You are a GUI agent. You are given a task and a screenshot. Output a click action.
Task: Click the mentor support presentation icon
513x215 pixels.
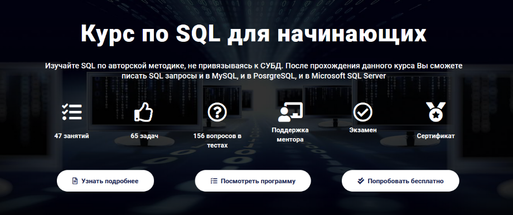pos(290,112)
